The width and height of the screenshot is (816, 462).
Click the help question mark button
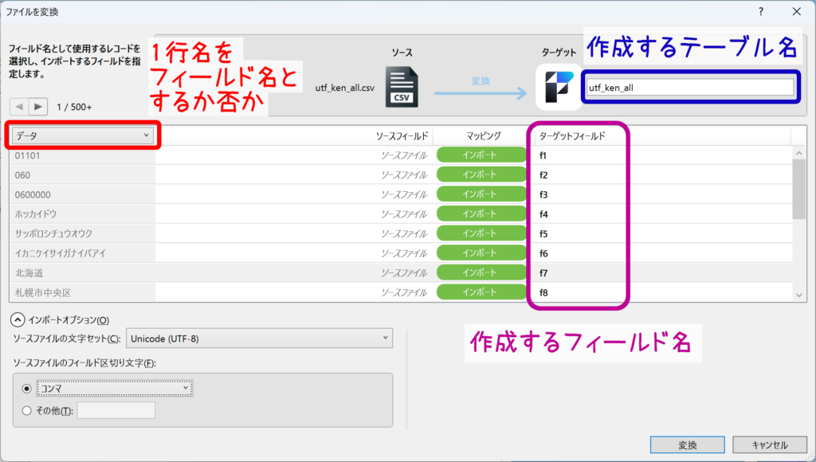coord(761,11)
